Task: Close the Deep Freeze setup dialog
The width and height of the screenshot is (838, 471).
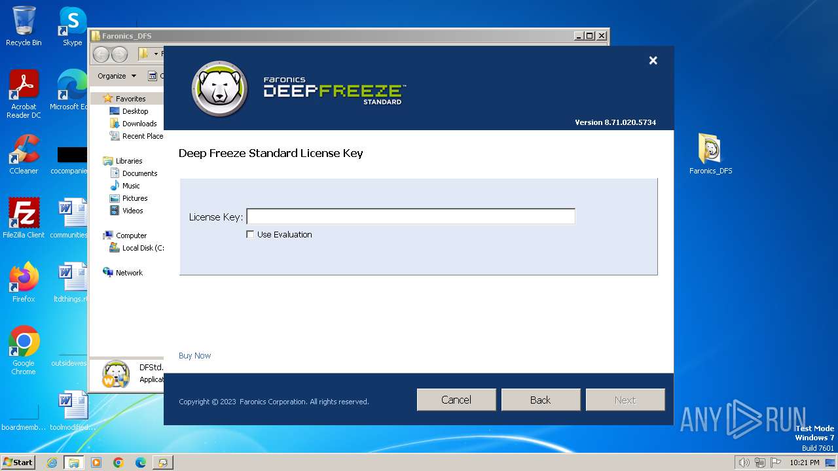Action: [653, 60]
